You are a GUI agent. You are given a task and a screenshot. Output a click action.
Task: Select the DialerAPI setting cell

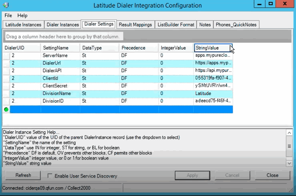click(60, 70)
